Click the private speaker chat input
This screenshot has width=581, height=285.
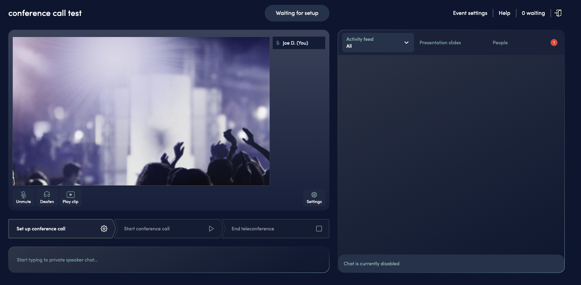click(x=169, y=260)
